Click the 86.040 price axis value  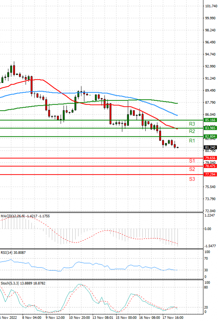(x=210, y=115)
